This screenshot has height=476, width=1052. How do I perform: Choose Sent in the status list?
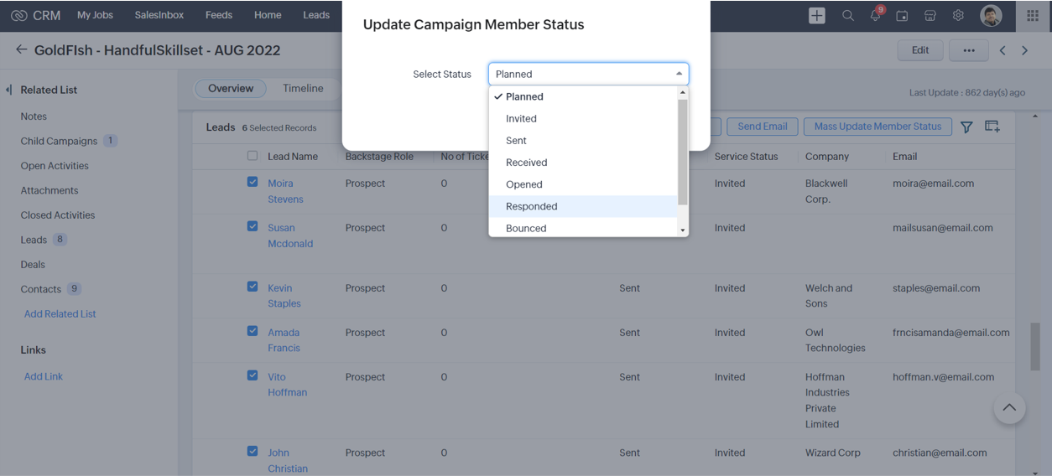click(583, 140)
